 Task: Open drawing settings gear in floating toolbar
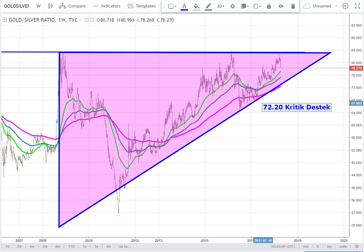pyautogui.click(x=232, y=6)
